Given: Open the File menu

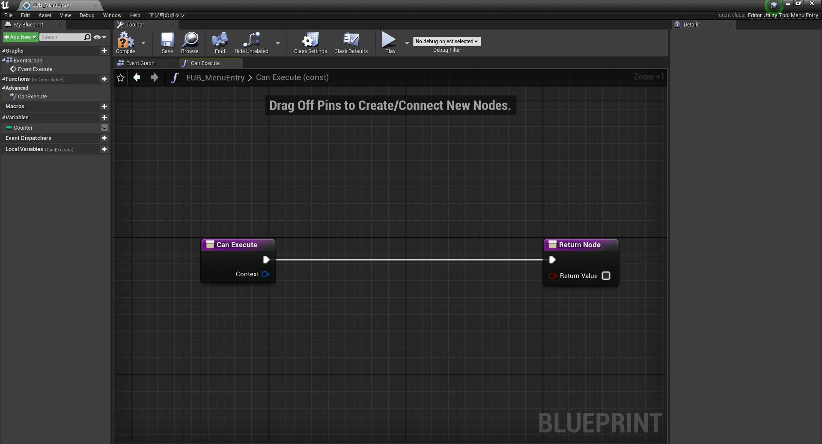Looking at the screenshot, I should point(9,15).
